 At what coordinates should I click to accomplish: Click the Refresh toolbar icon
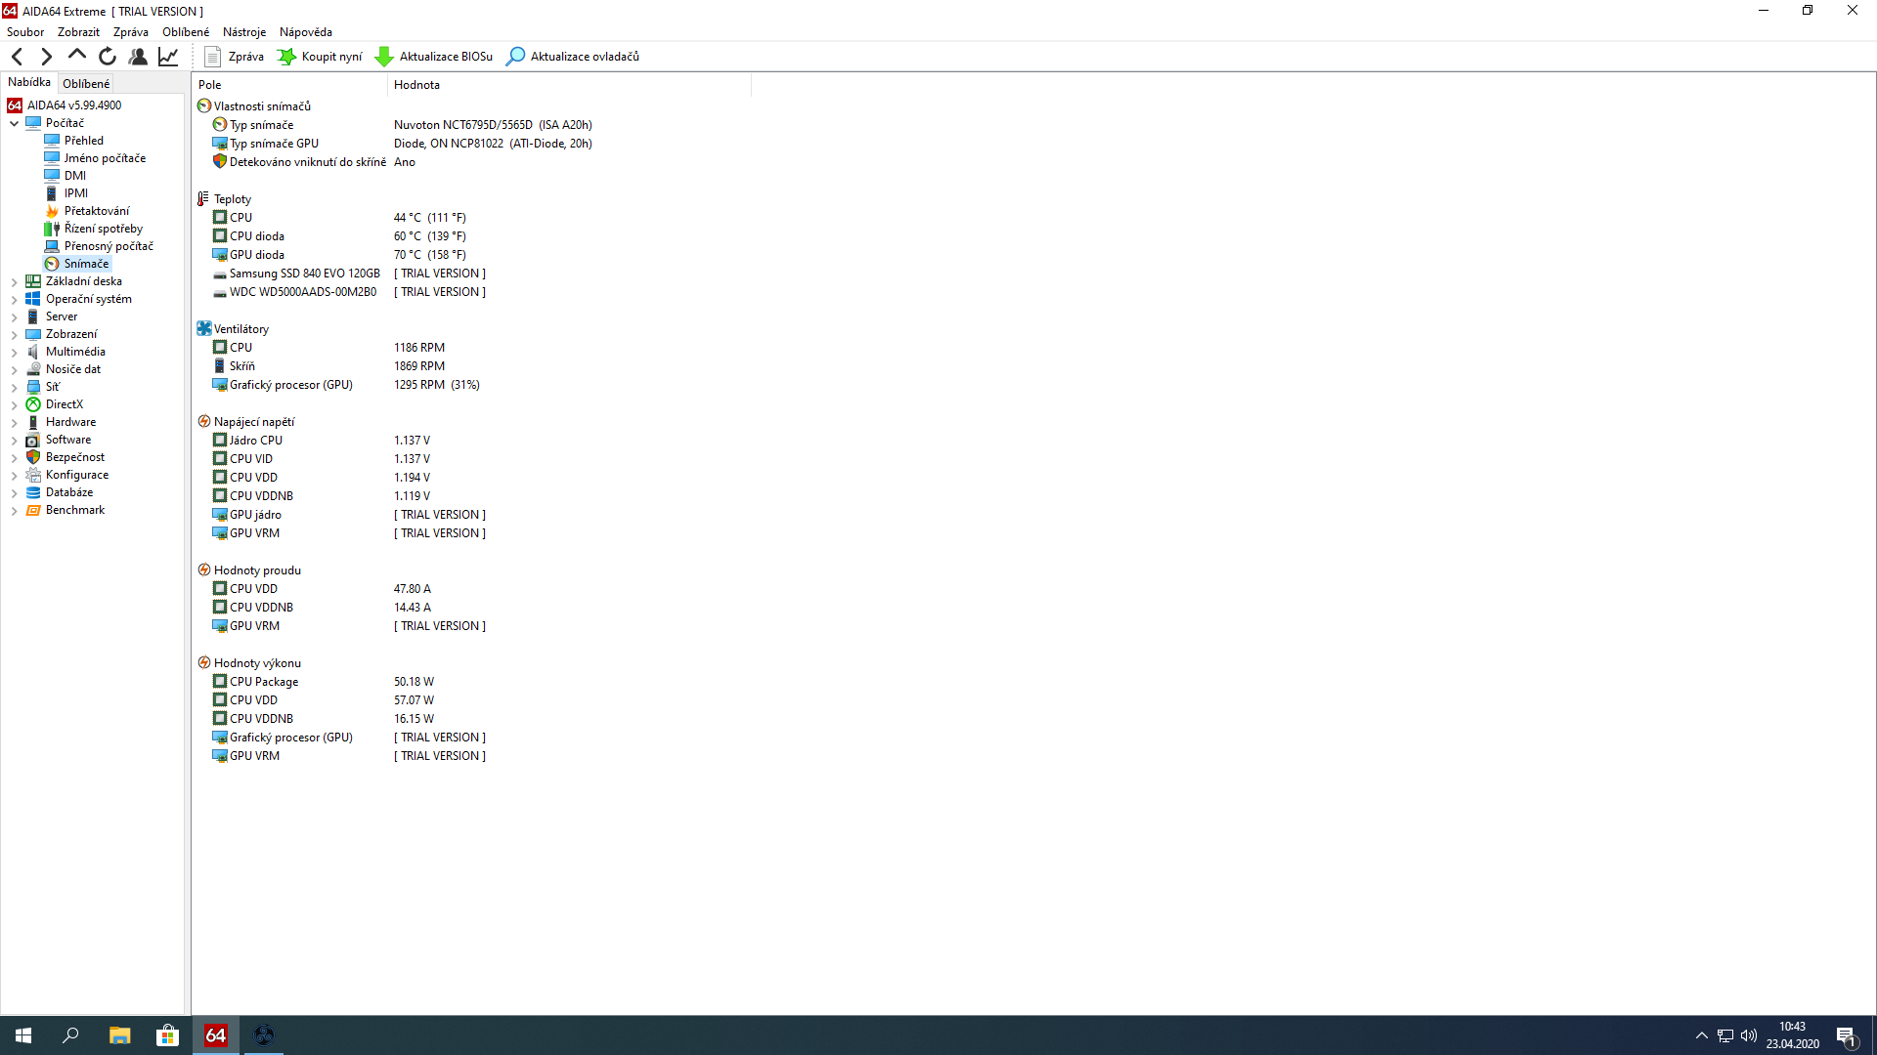108,57
